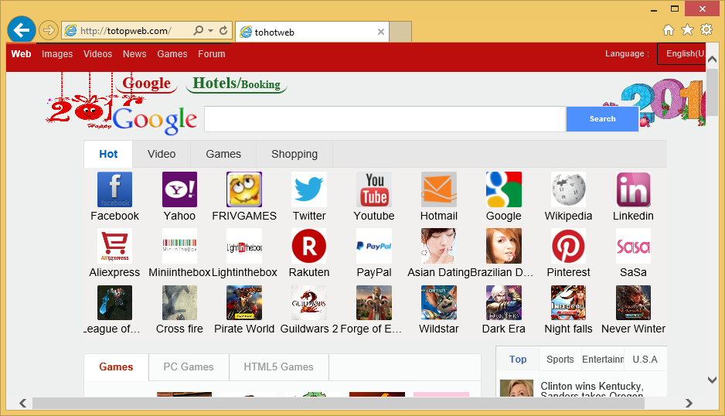
Task: Switch to the Sports news tab
Action: point(560,359)
